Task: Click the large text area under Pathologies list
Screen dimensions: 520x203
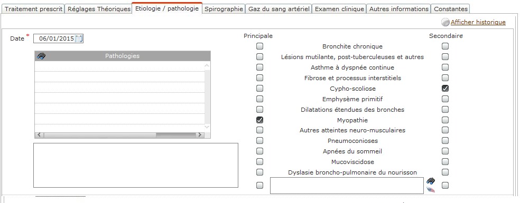Action: tap(136, 165)
